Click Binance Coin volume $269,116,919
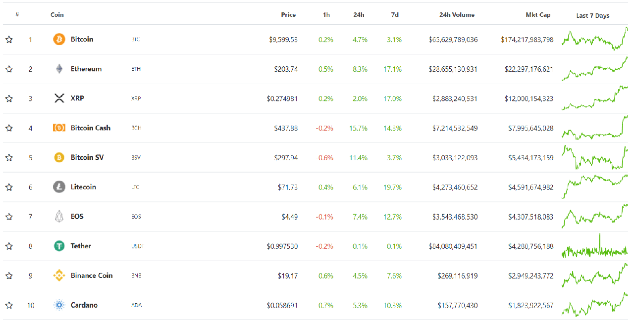634x322 pixels. click(x=458, y=276)
